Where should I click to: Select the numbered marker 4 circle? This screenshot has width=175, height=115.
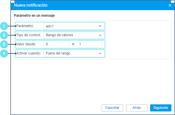(4, 53)
